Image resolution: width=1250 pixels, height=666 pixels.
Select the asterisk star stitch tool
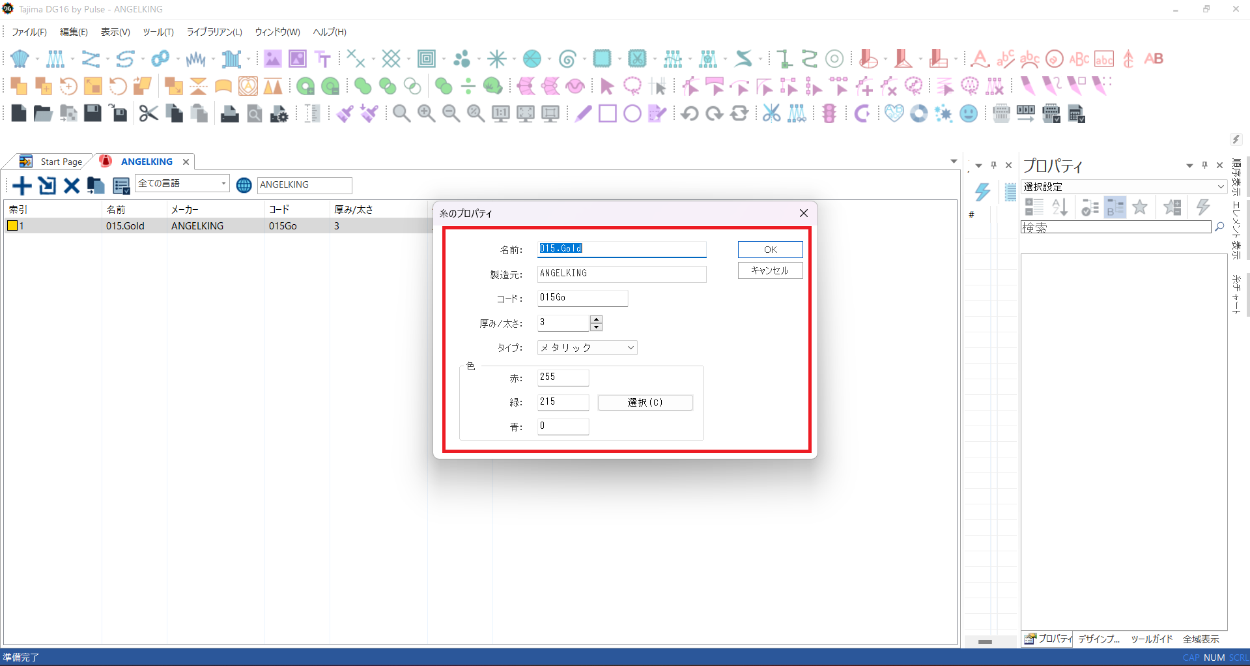497,59
